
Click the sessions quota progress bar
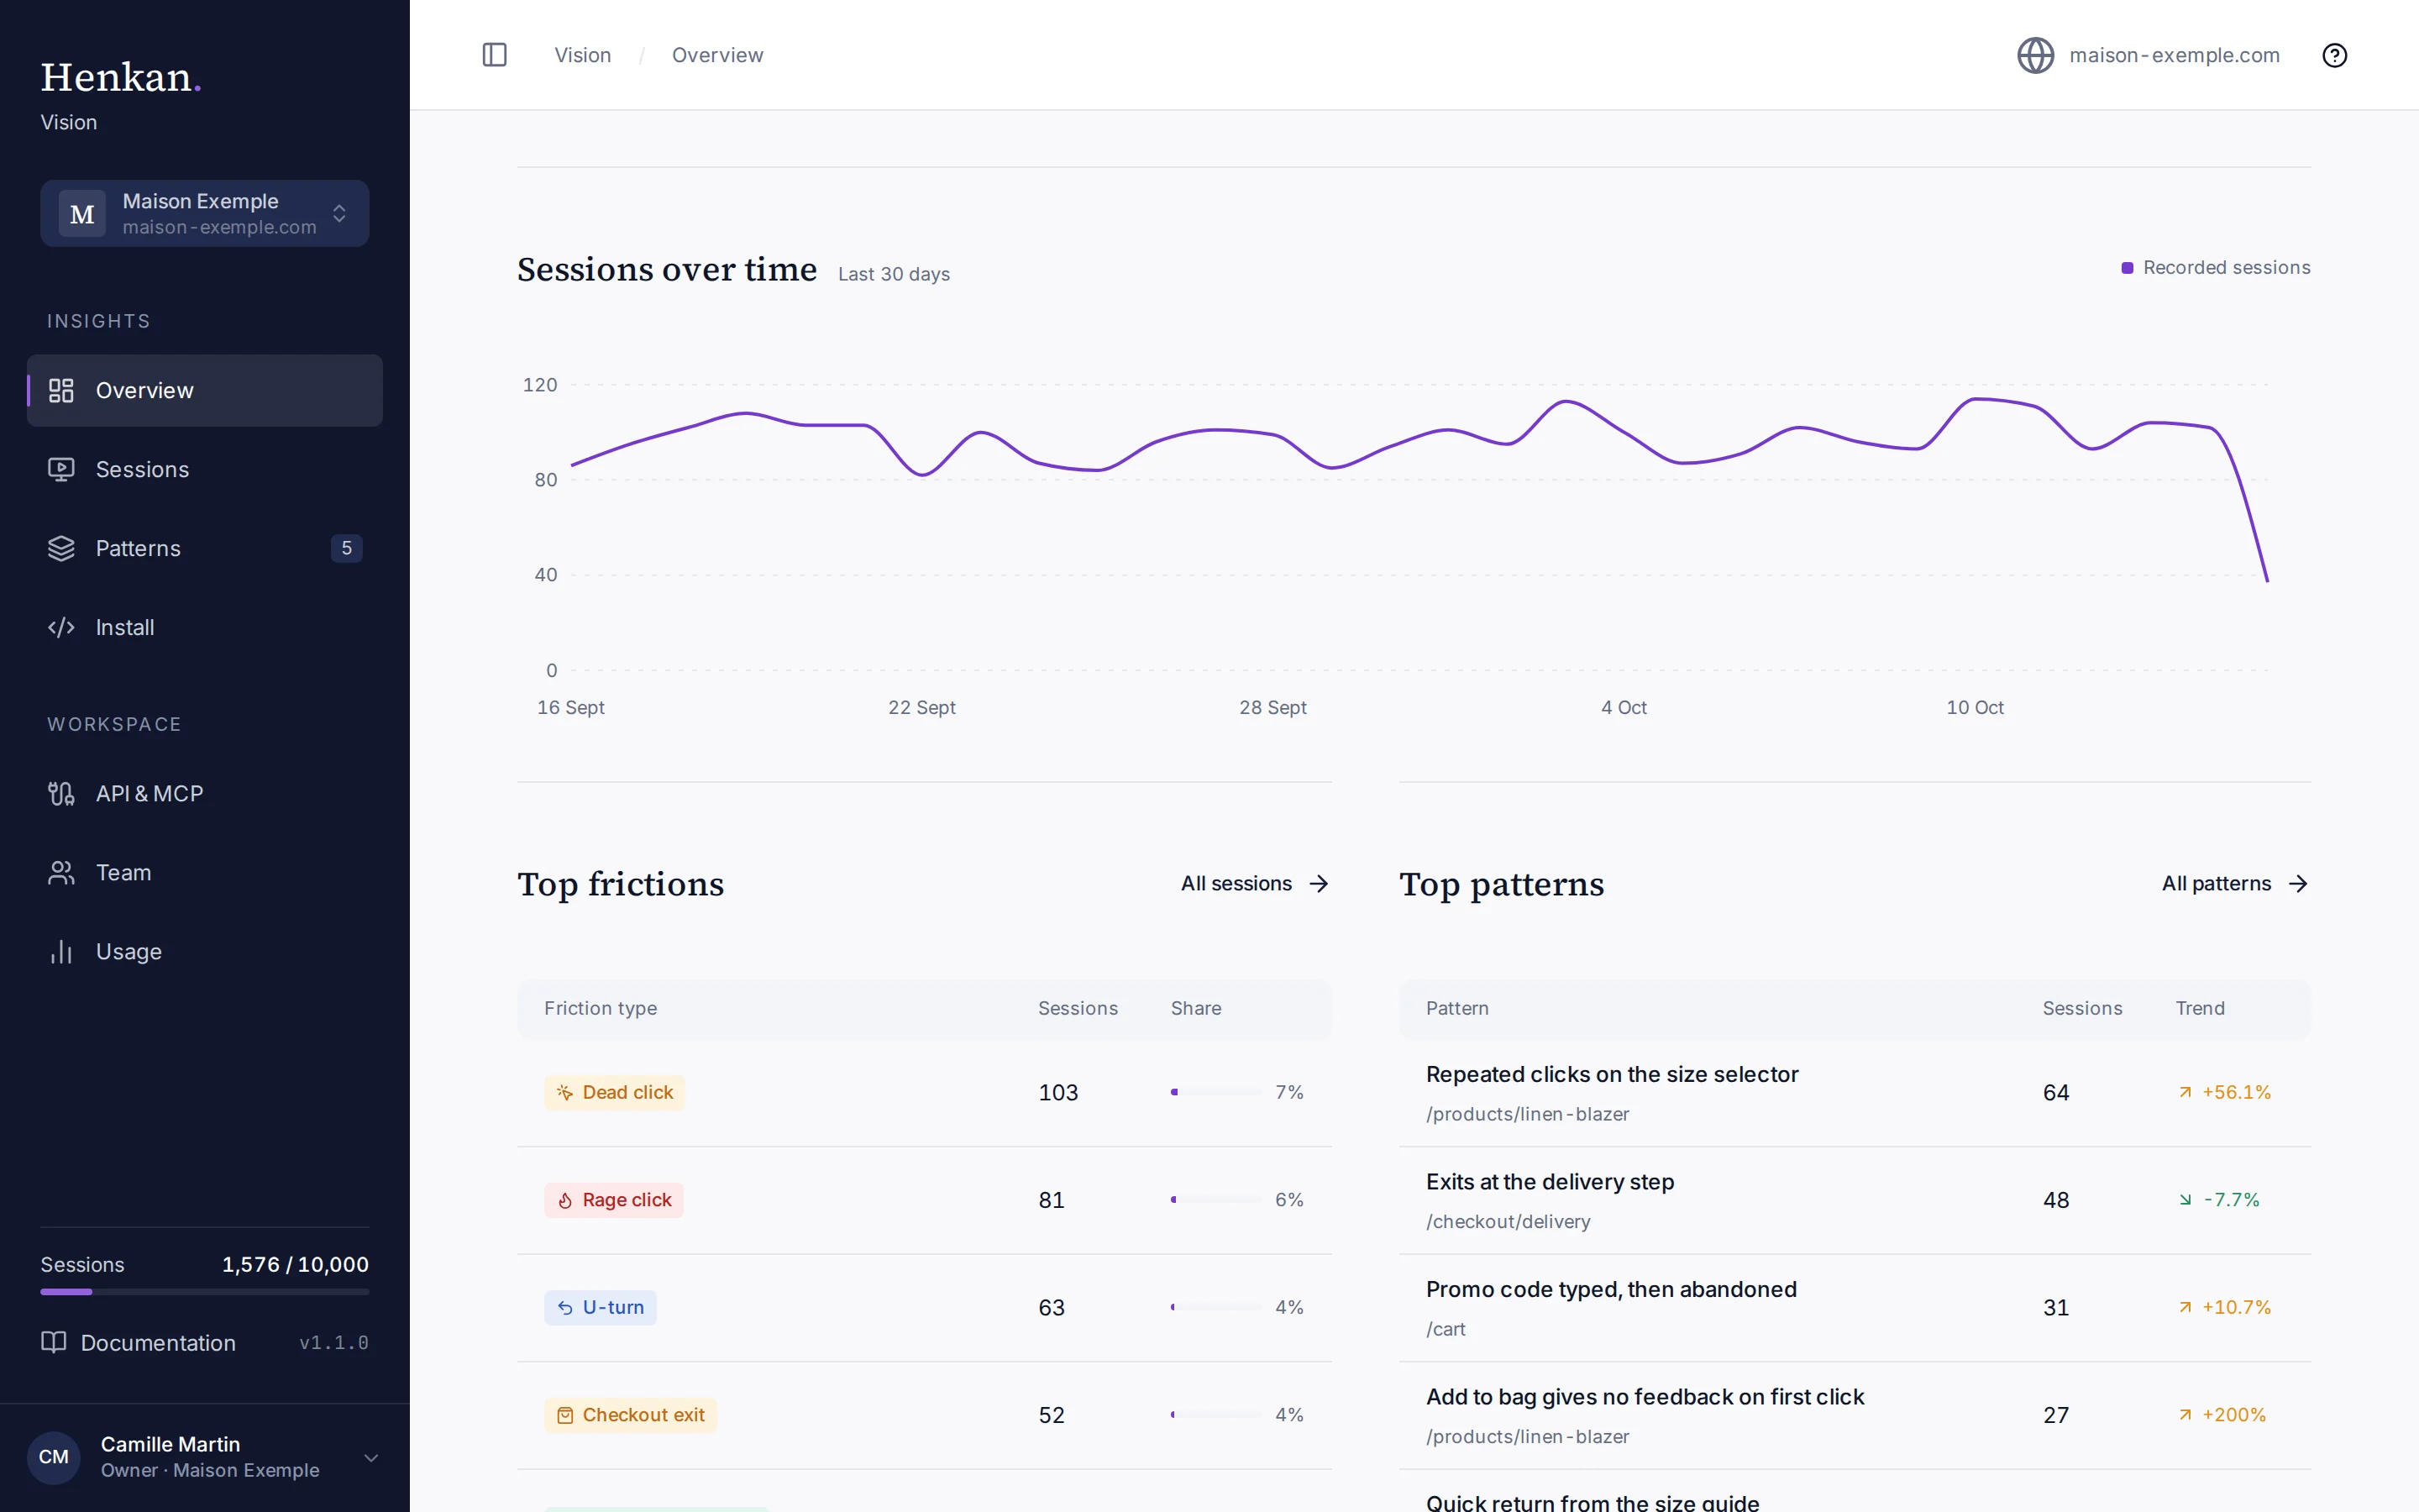(205, 1292)
